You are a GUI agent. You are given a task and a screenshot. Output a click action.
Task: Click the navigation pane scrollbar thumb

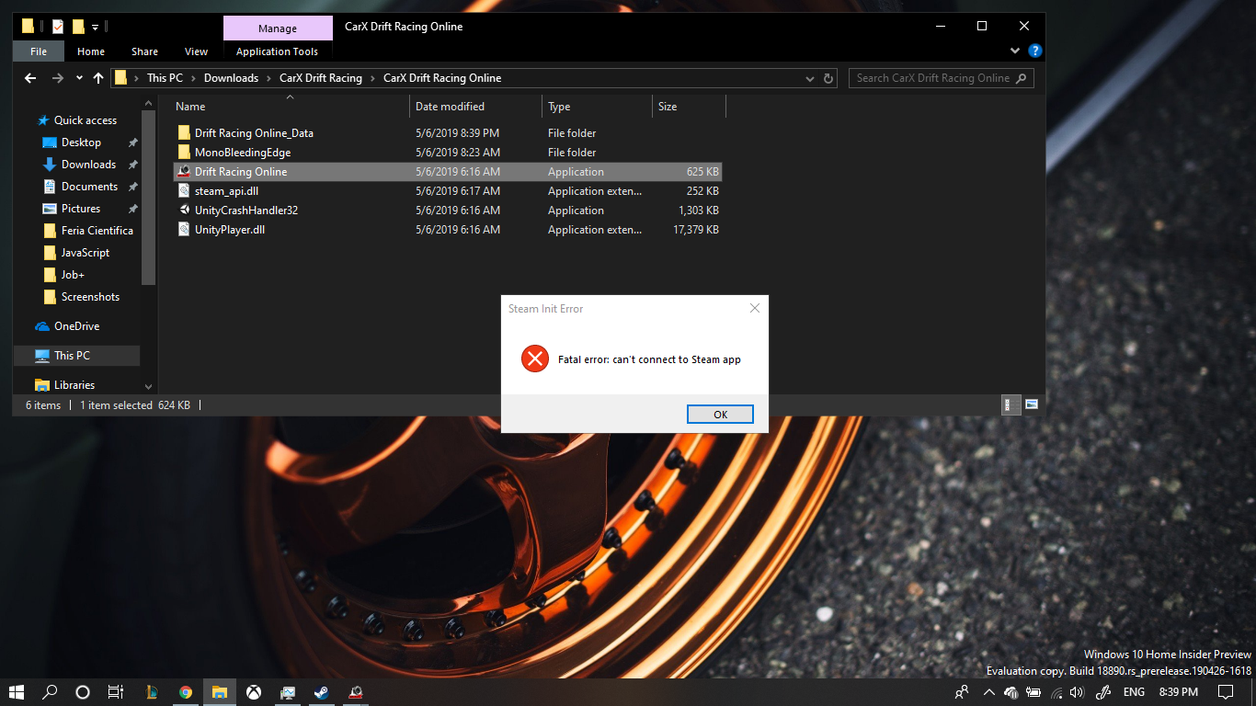click(149, 199)
